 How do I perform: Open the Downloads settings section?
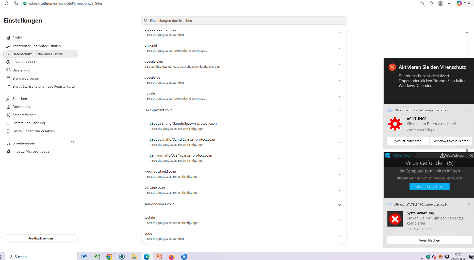point(41,107)
